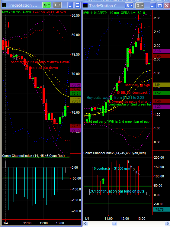Click the -200.0 CCI axis label in left chart

click(76, 211)
